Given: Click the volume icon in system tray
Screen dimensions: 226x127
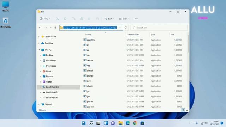Looking at the screenshot, I should (206, 123).
